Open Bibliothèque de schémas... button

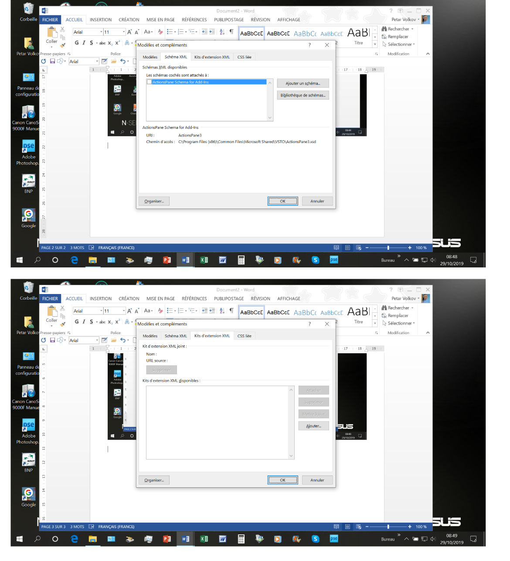tap(303, 95)
